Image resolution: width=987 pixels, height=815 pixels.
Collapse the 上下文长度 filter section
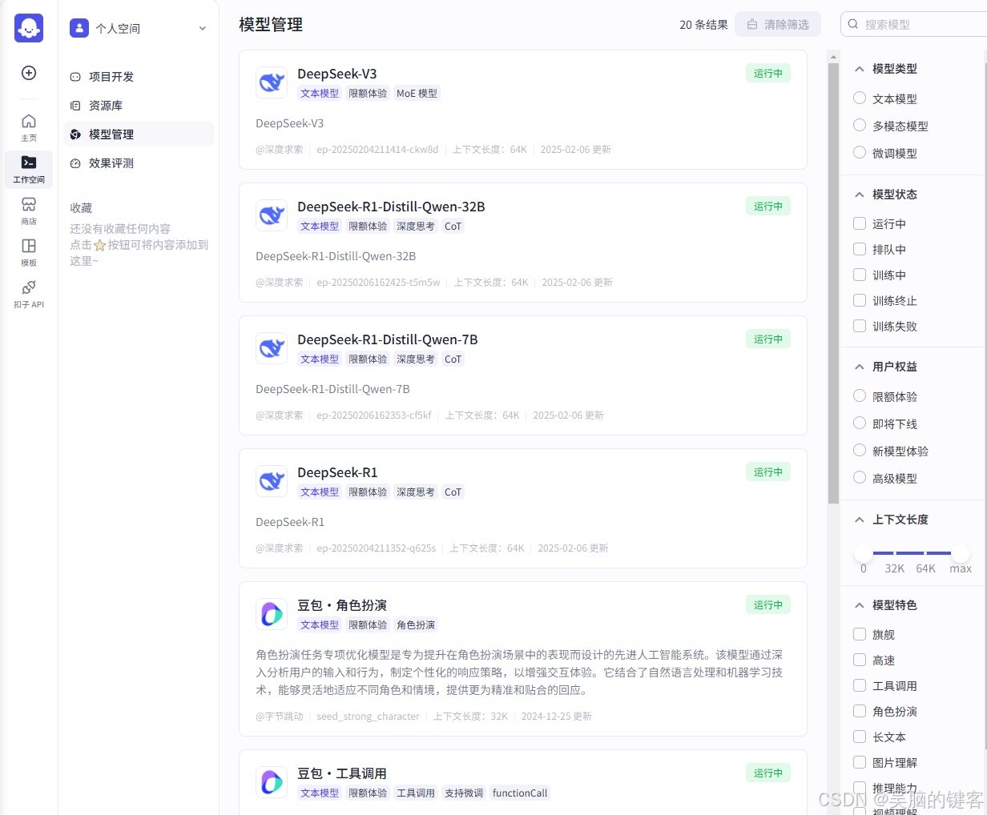tap(860, 520)
